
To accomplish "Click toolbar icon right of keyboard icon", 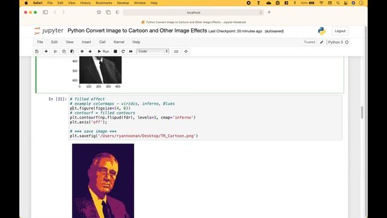I will click(186, 51).
